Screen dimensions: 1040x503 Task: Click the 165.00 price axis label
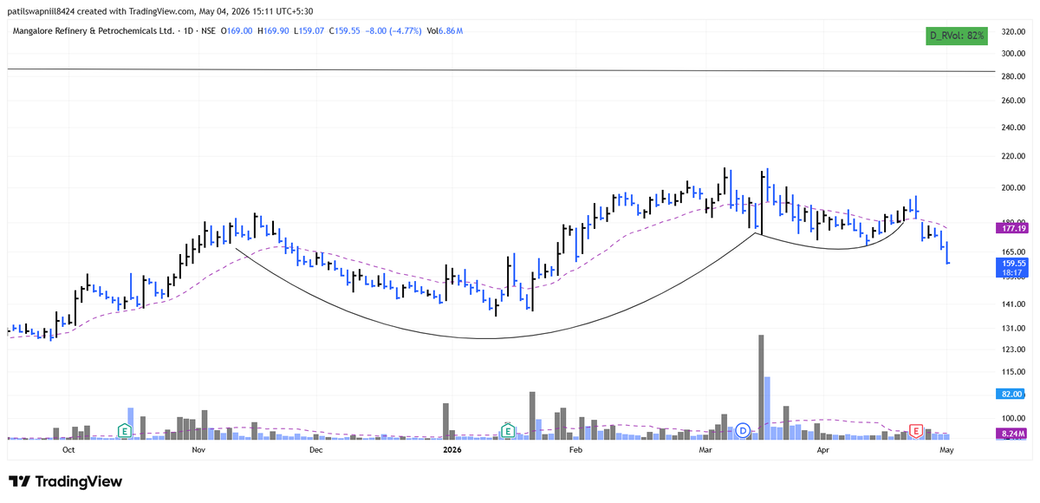coord(1014,251)
